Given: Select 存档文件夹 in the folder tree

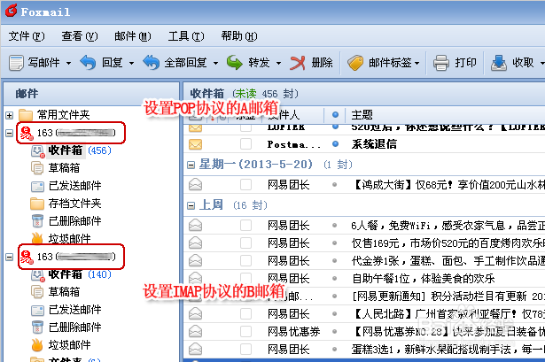Looking at the screenshot, I should 74,204.
